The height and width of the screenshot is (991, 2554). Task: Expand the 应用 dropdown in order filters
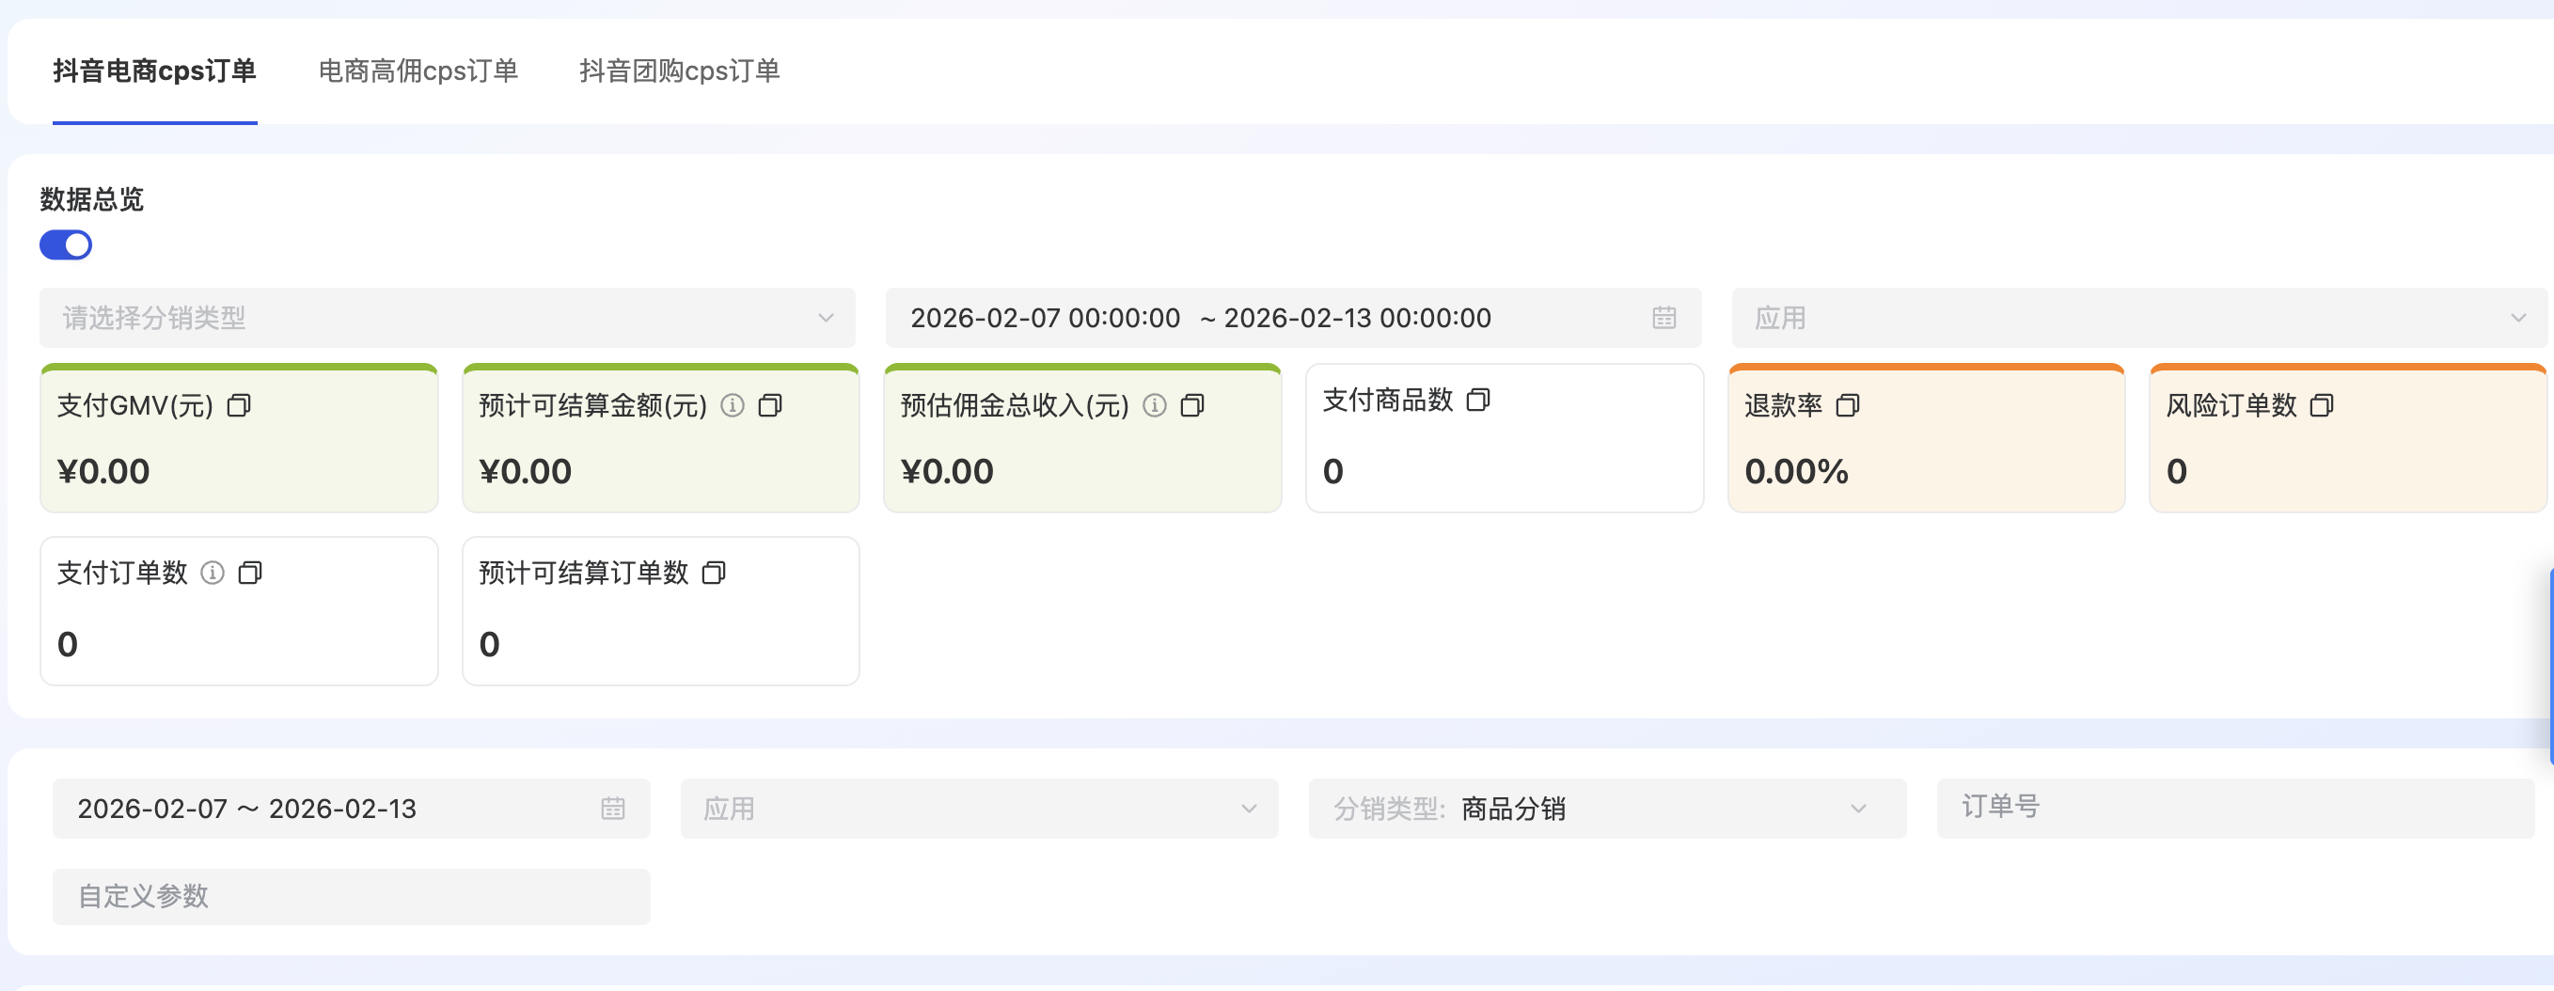(979, 809)
